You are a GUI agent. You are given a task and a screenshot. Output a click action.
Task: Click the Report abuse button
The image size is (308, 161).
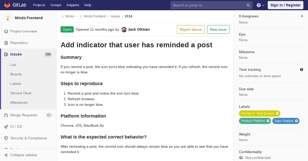click(x=191, y=29)
